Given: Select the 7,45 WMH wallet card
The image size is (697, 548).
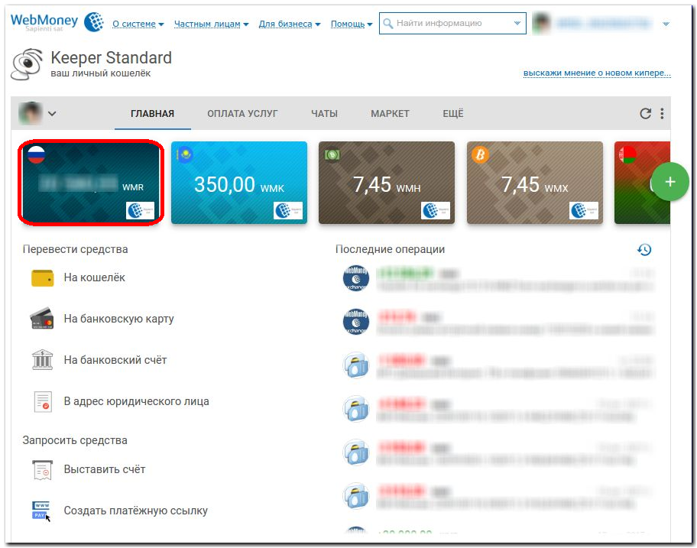Looking at the screenshot, I should (x=387, y=182).
